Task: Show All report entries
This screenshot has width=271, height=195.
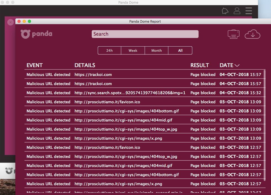Action: pyautogui.click(x=180, y=50)
